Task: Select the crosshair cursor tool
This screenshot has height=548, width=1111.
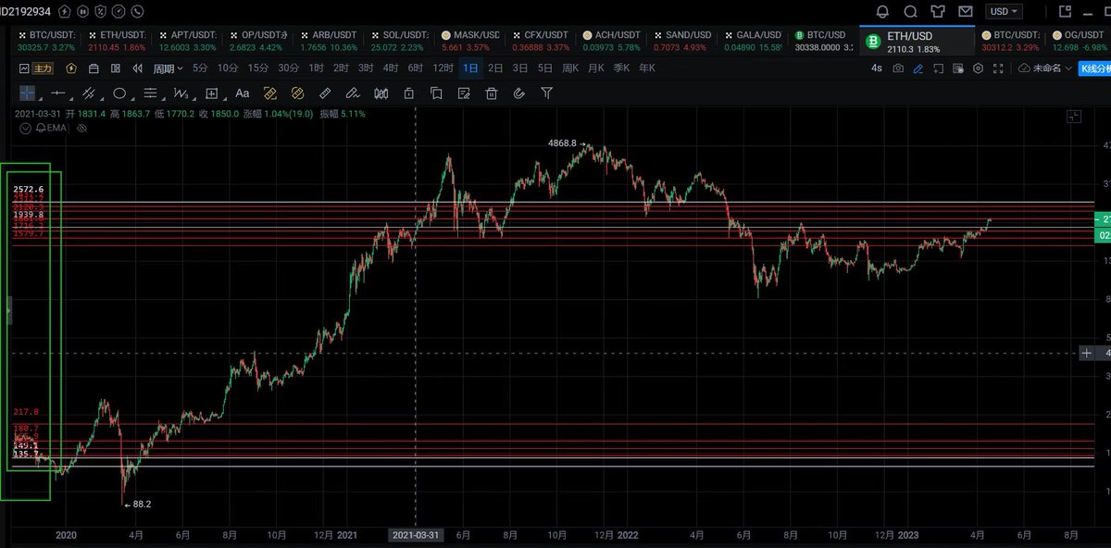Action: pyautogui.click(x=28, y=93)
